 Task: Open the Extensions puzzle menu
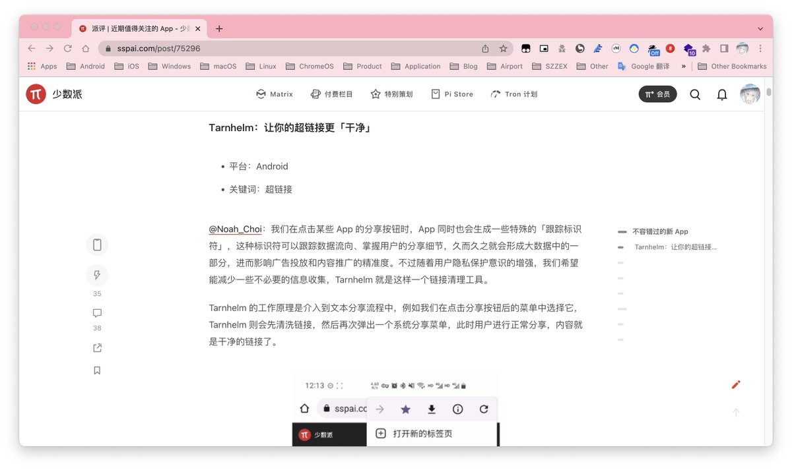coord(706,48)
